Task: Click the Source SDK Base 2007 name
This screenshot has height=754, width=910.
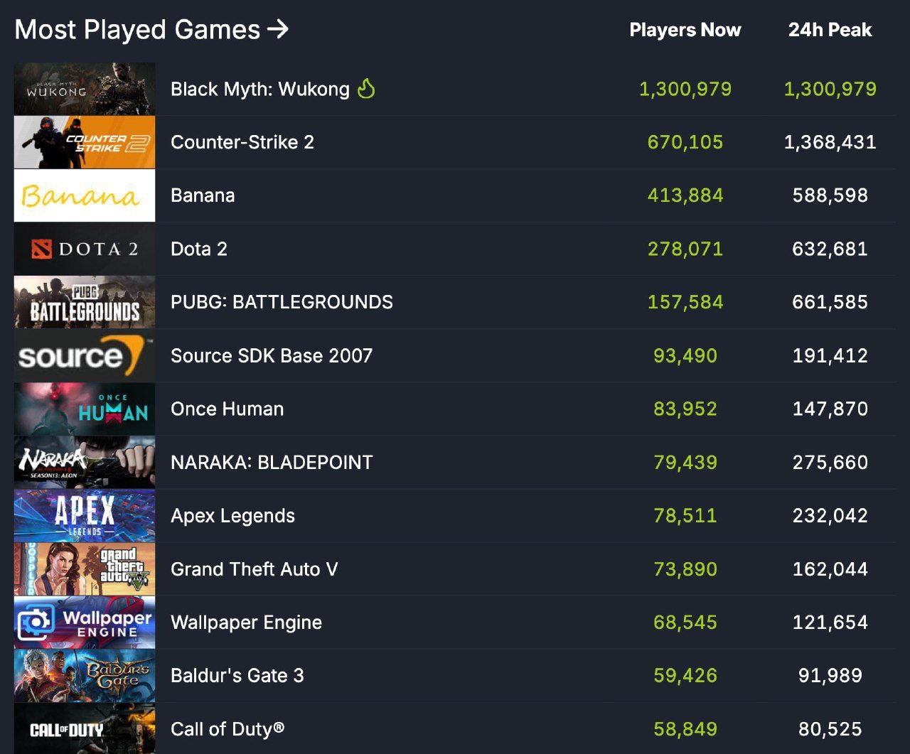Action: coord(272,355)
